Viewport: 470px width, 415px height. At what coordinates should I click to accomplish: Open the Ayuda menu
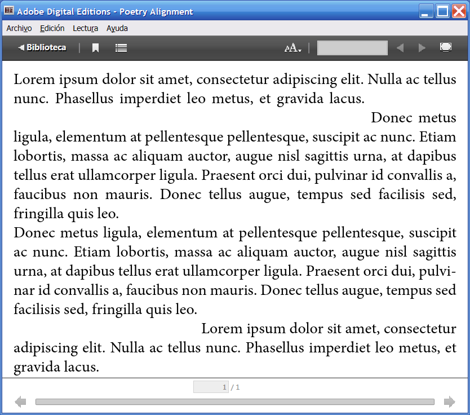click(117, 28)
